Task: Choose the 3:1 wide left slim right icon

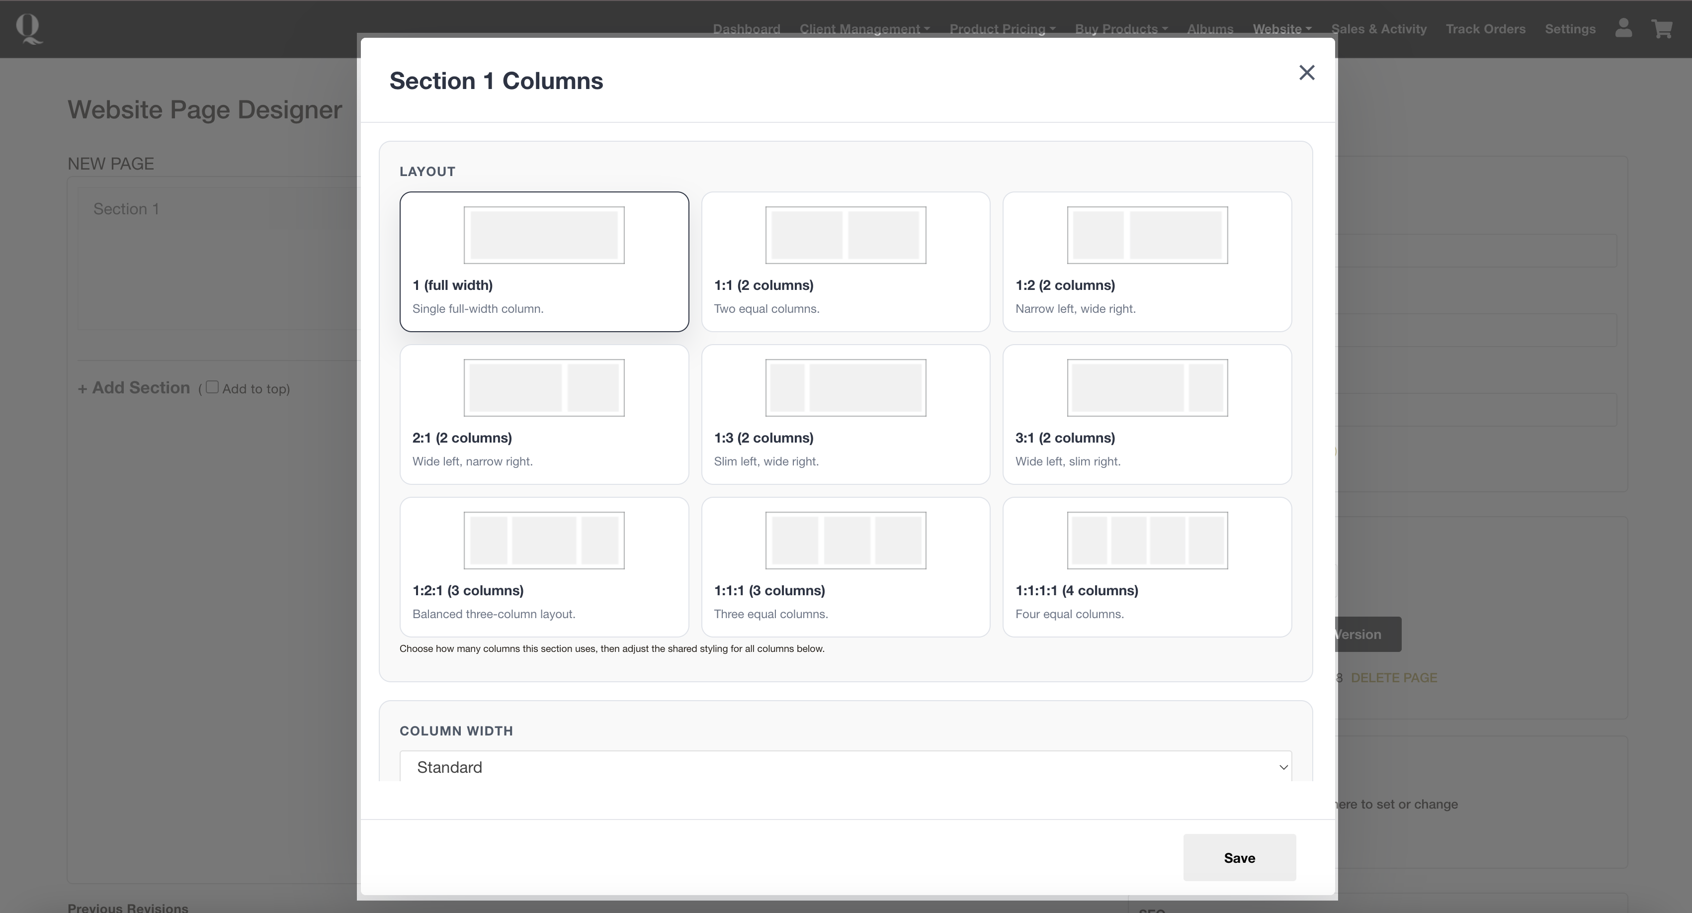Action: point(1147,388)
